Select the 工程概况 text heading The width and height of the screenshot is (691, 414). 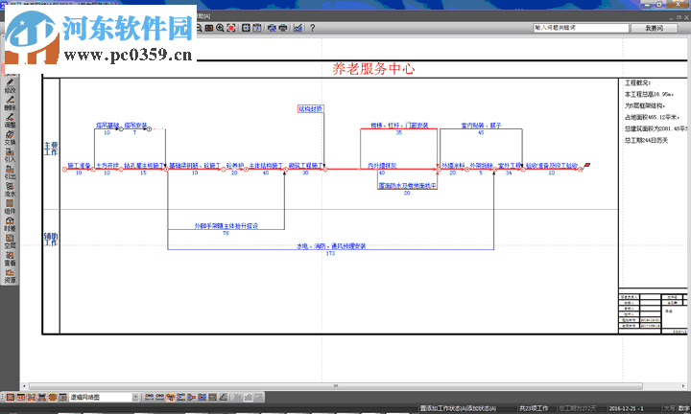(x=637, y=82)
